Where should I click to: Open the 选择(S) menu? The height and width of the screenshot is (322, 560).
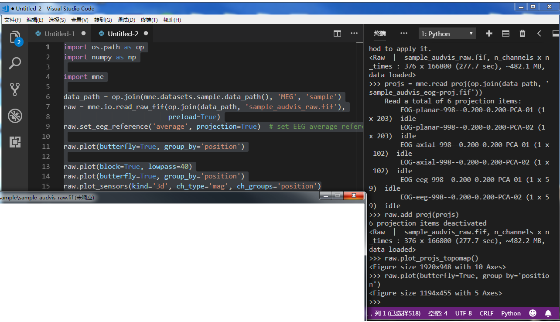[57, 20]
